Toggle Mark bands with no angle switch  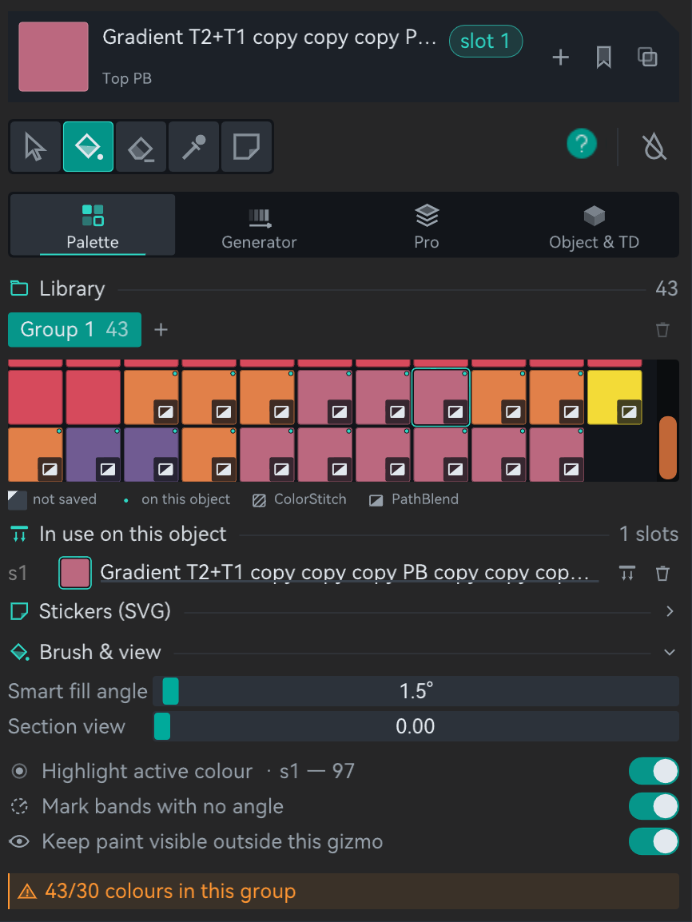click(x=654, y=807)
